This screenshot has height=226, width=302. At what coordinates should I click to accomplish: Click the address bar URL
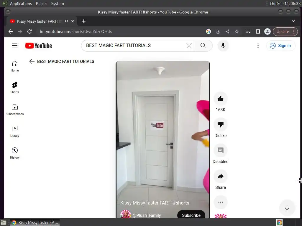pyautogui.click(x=79, y=31)
